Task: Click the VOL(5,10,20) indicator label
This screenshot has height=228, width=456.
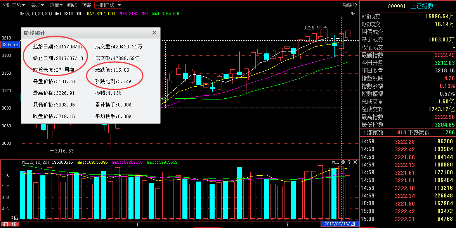Action: [x=36, y=162]
